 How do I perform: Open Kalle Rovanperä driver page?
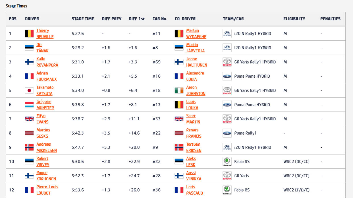47,62
